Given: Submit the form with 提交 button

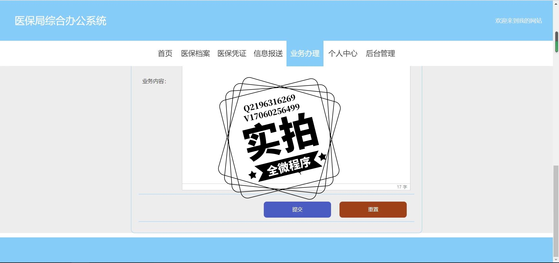Looking at the screenshot, I should pyautogui.click(x=297, y=209).
